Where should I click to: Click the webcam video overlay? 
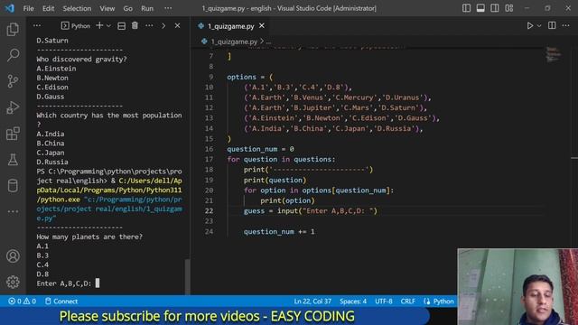(517, 287)
